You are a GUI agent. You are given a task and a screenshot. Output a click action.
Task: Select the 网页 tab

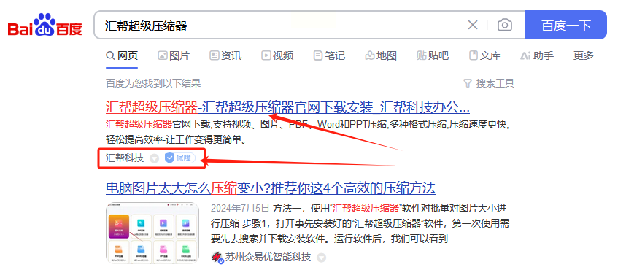(x=122, y=55)
